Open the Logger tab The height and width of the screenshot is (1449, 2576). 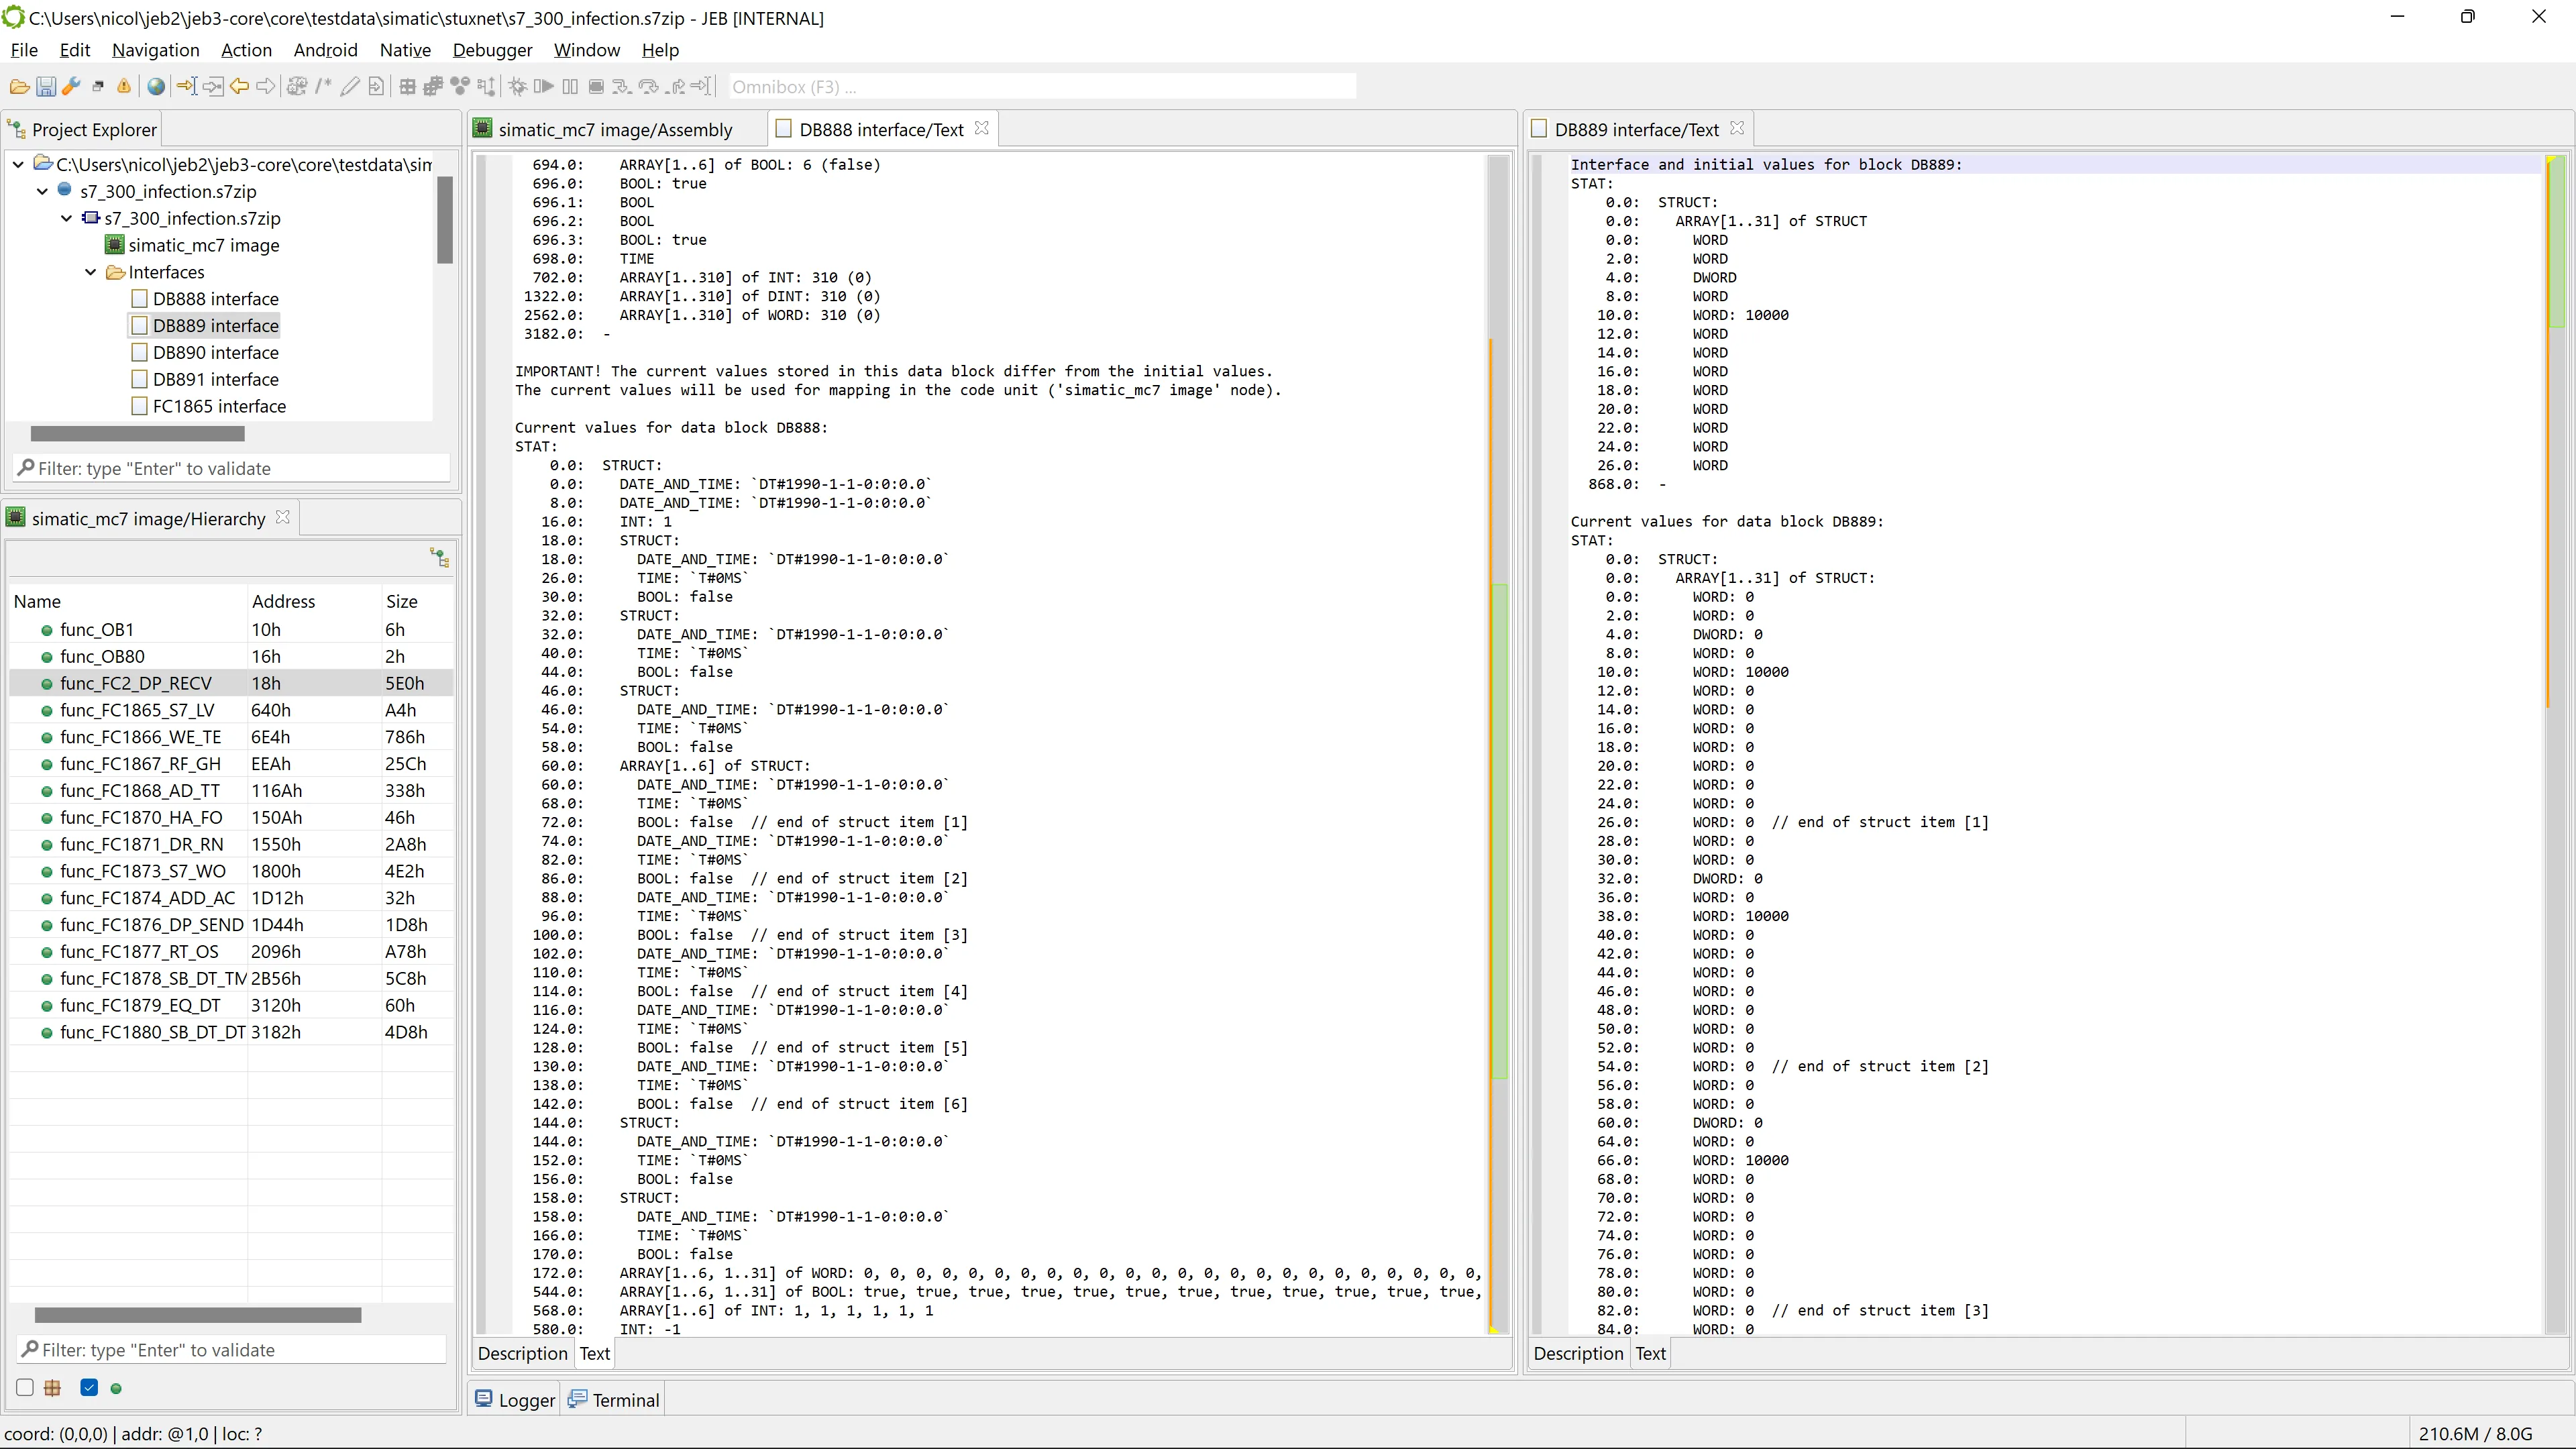tap(515, 1400)
